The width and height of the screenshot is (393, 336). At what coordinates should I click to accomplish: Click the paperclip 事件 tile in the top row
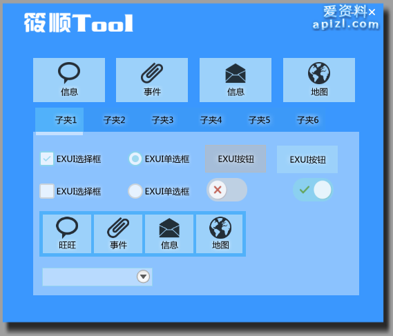pos(152,80)
